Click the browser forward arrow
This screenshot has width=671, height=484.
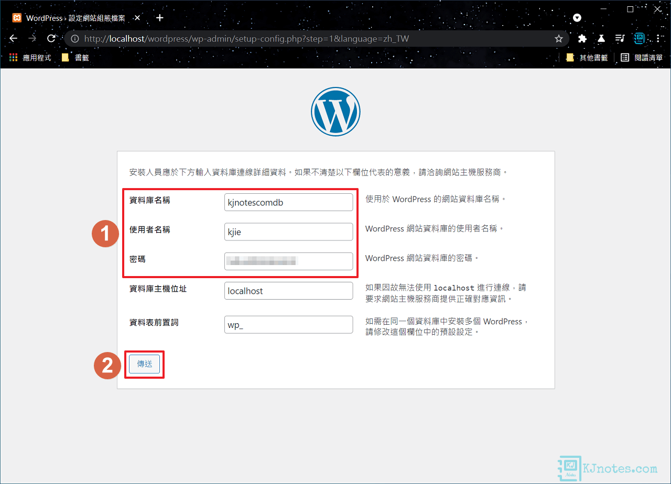[33, 38]
